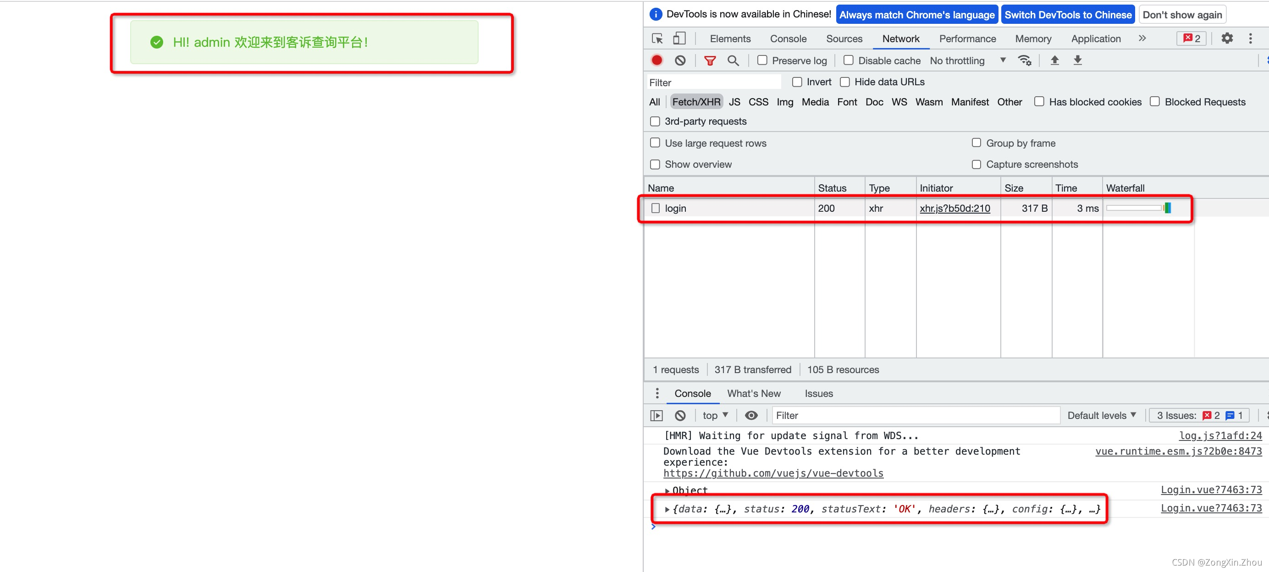Screen dimensions: 1269x572
Task: Open the Issues drawer tab
Action: pos(818,393)
